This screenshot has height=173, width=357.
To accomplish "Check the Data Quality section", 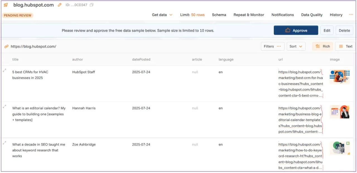I will click(312, 15).
